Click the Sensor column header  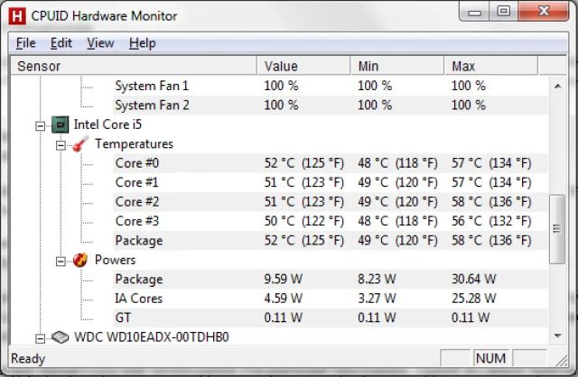[x=134, y=66]
